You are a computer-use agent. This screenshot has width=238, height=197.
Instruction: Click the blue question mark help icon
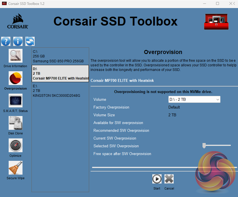[6, 41]
